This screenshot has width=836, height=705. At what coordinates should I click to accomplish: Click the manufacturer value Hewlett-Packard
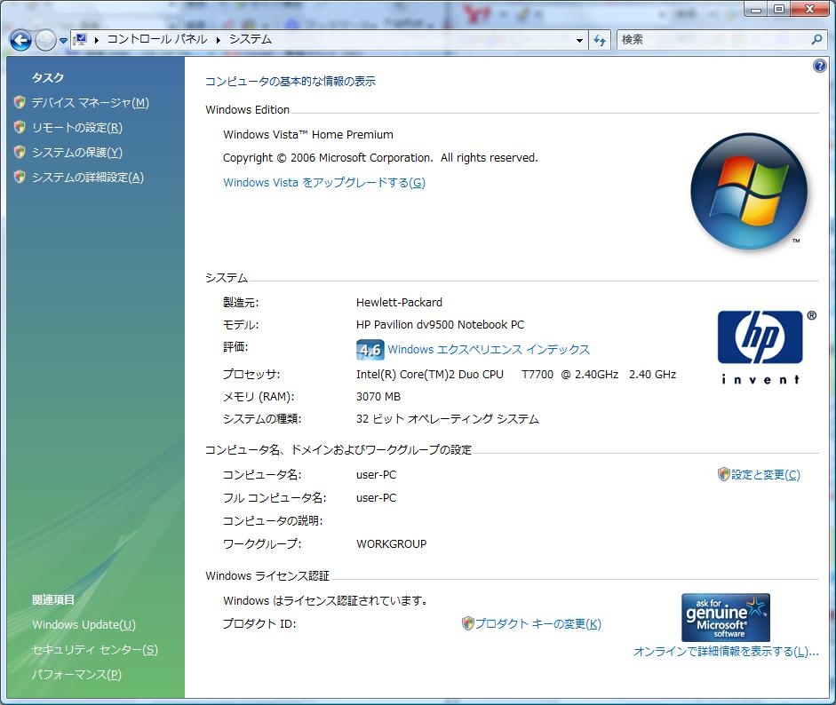399,303
